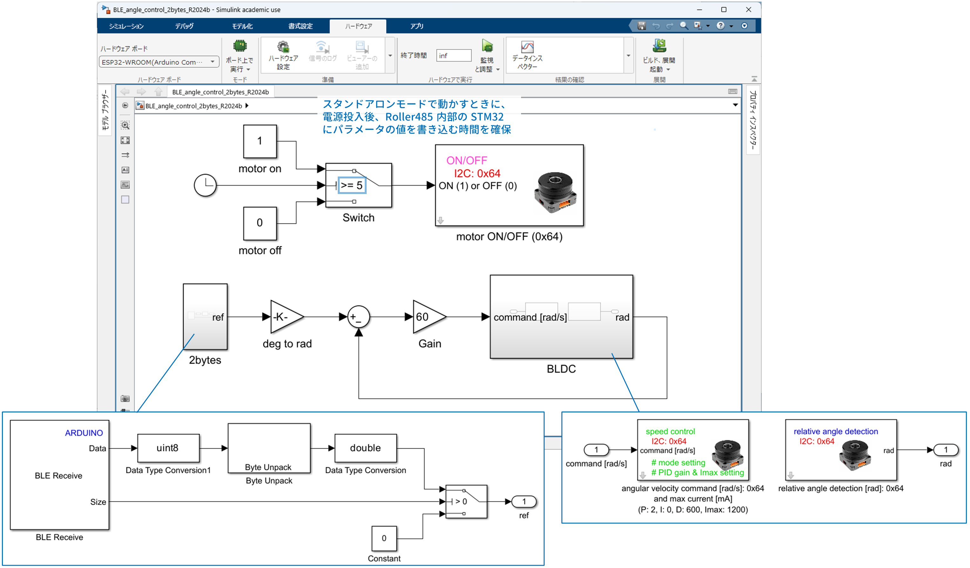Click the annotation text icon in the left palette
Screen dimensions: 970x568
125,170
